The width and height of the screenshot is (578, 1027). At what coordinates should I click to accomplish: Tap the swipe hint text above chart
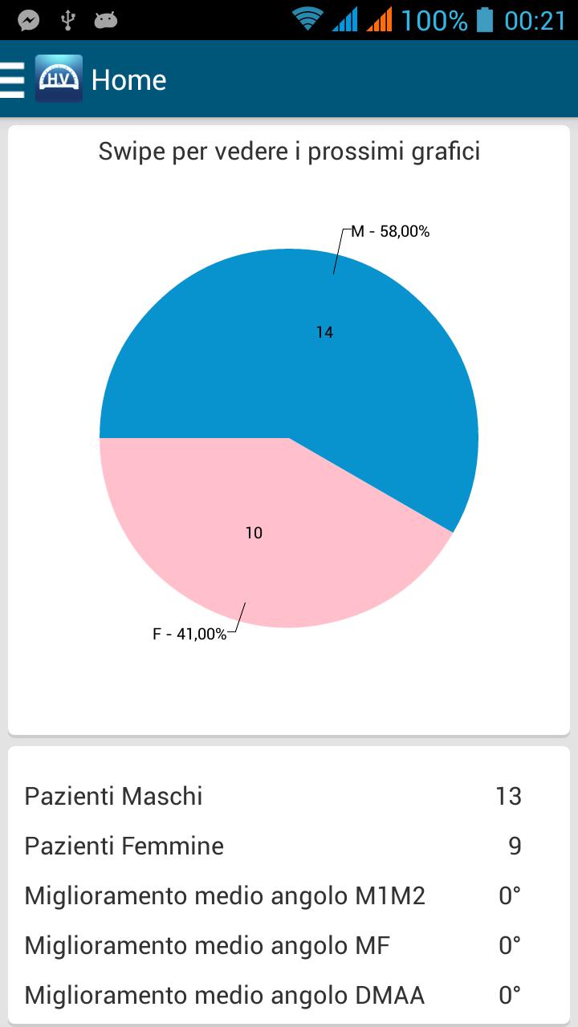(x=289, y=151)
